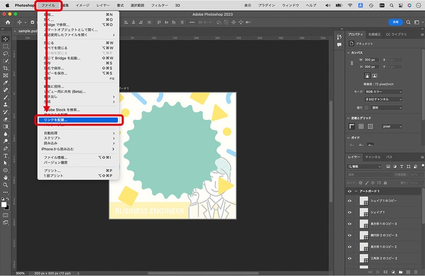Click the canvas fill color swatch

pyautogui.click(x=367, y=107)
